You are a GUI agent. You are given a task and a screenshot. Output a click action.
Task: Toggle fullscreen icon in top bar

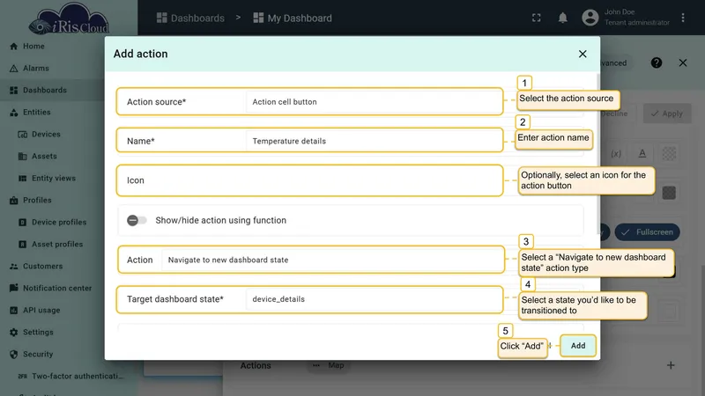pos(537,18)
